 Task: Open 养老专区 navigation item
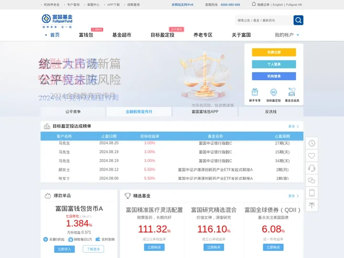coord(203,35)
